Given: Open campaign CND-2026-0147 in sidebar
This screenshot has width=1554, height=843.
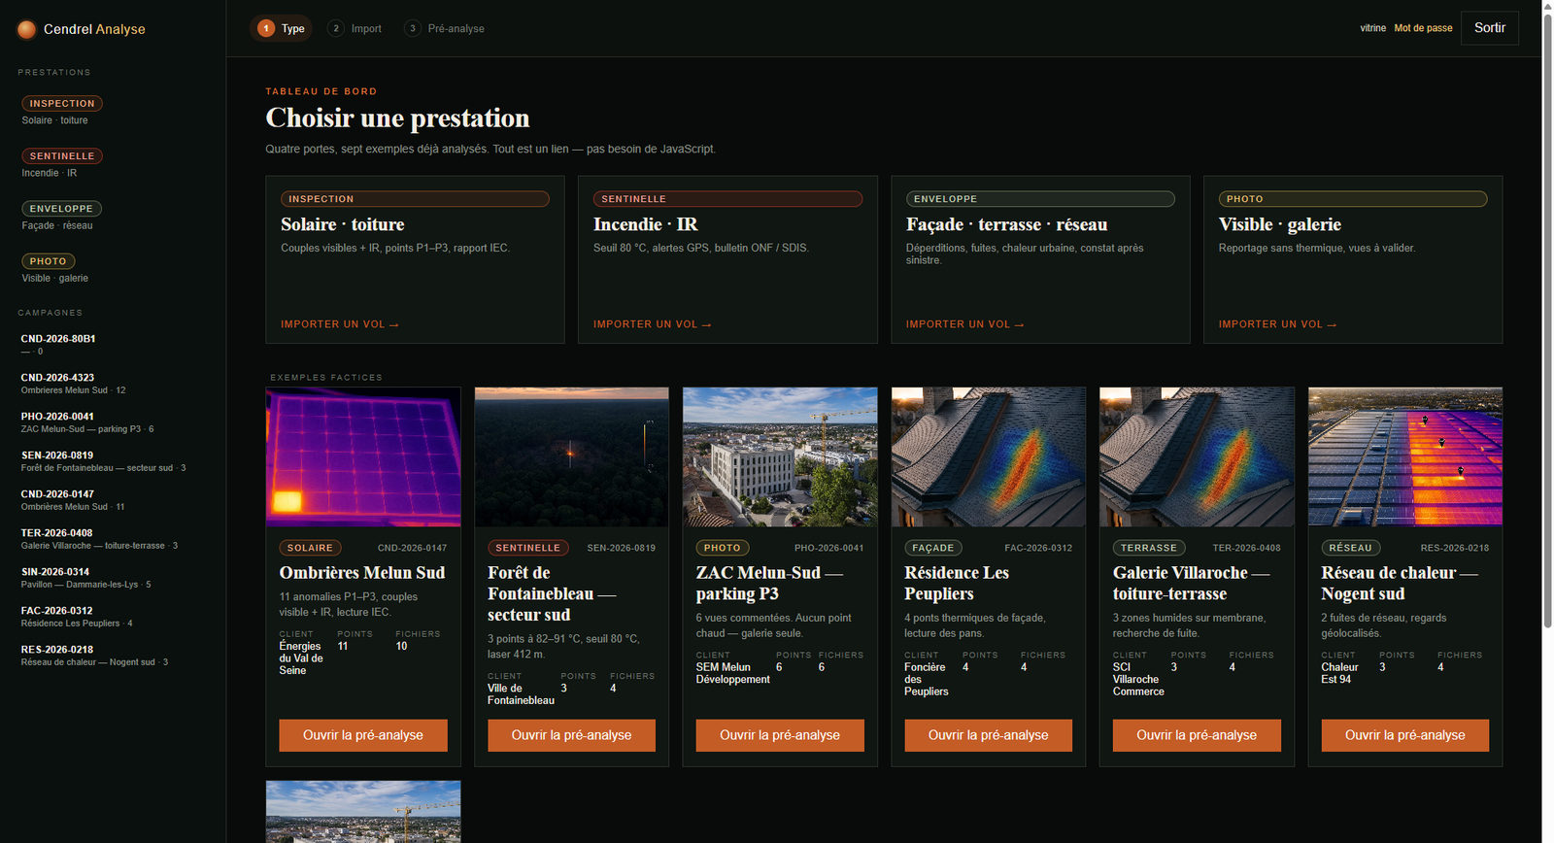Looking at the screenshot, I should (x=73, y=500).
